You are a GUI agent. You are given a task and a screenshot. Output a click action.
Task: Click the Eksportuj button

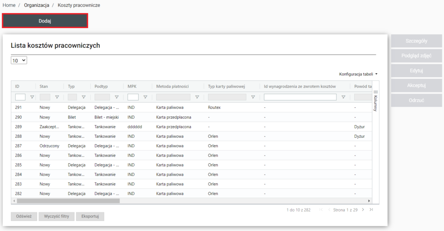[x=90, y=216]
